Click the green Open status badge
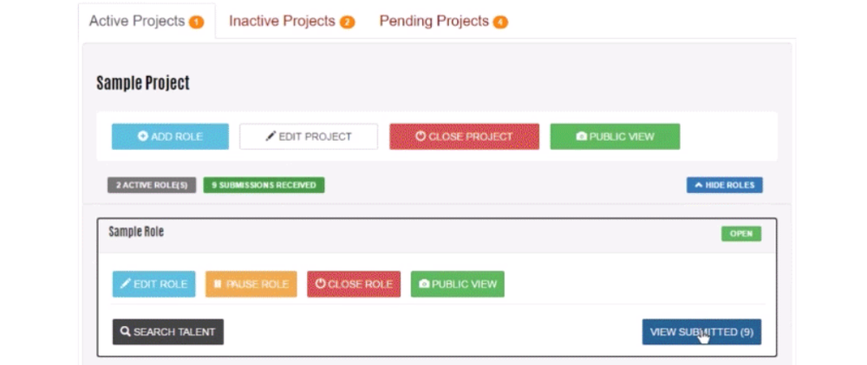This screenshot has width=867, height=365. click(x=740, y=234)
